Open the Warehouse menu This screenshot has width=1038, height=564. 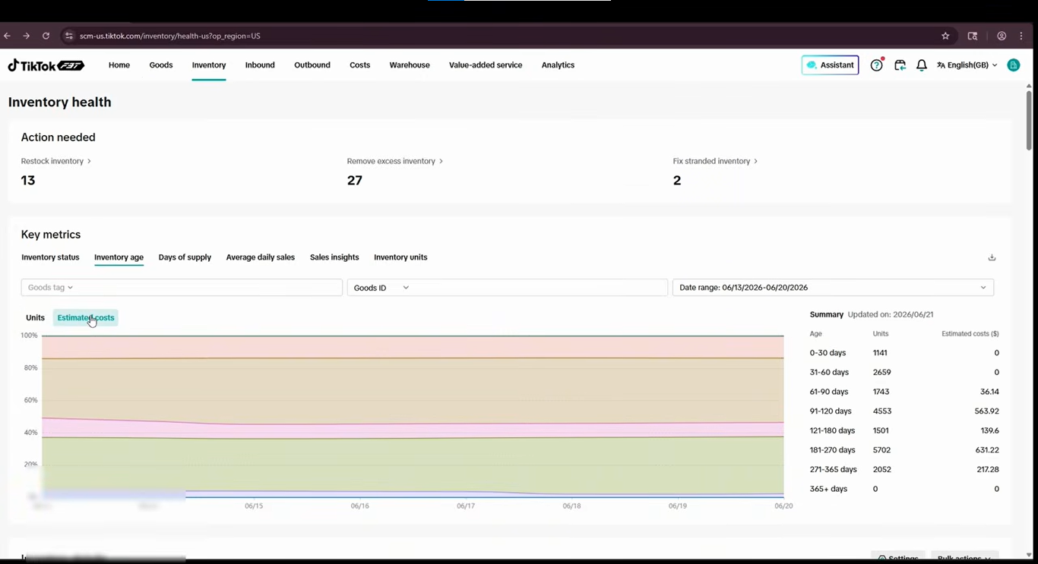(x=410, y=65)
